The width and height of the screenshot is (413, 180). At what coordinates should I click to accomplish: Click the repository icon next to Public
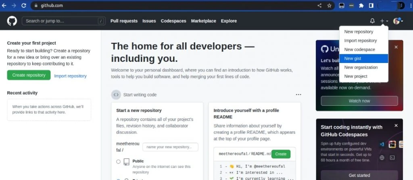pos(126,162)
